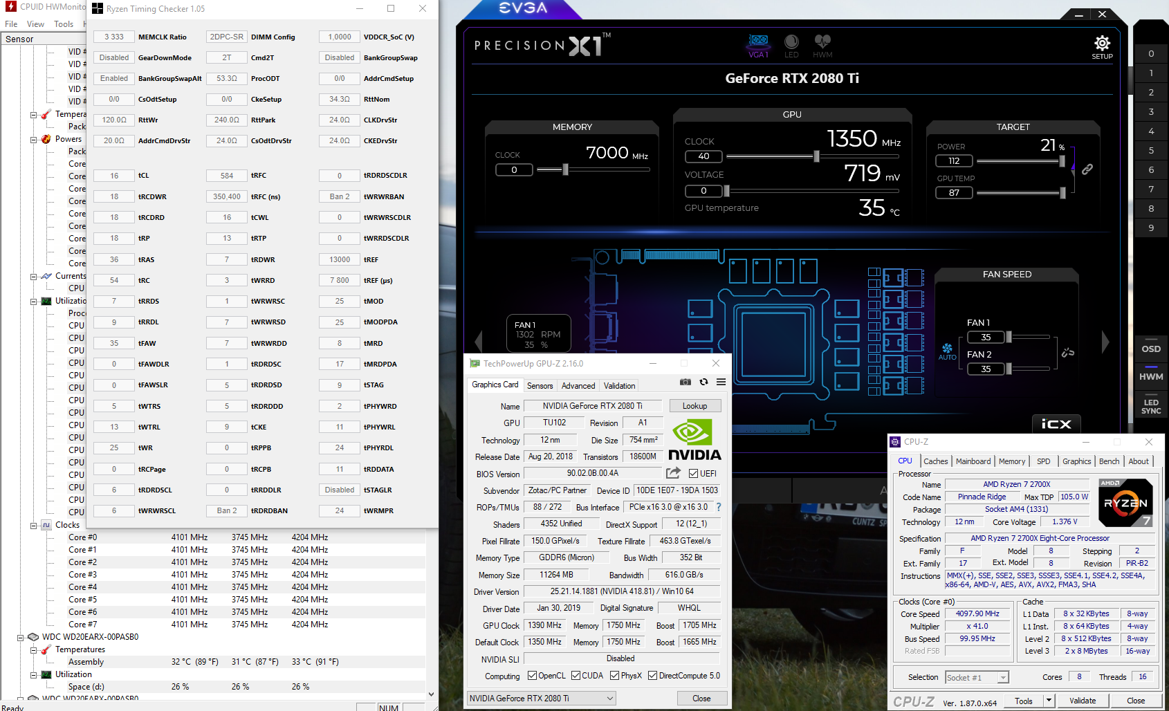Click the Close button in GPU-Z
This screenshot has width=1169, height=711.
point(701,699)
